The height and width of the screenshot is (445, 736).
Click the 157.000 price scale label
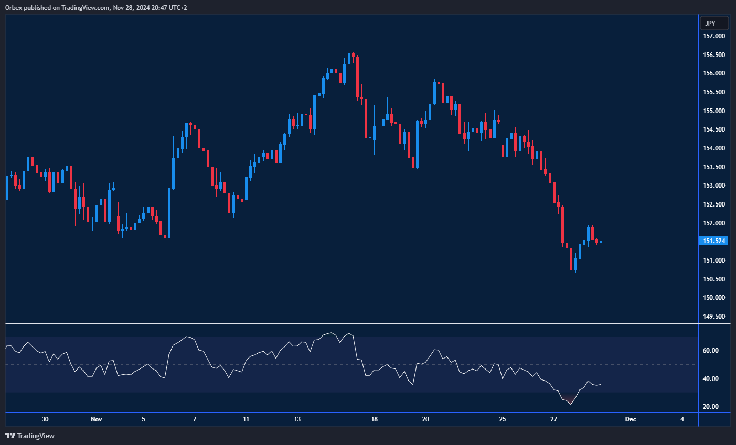714,36
